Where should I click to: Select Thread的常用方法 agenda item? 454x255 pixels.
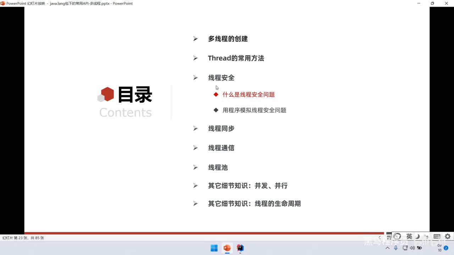click(236, 58)
